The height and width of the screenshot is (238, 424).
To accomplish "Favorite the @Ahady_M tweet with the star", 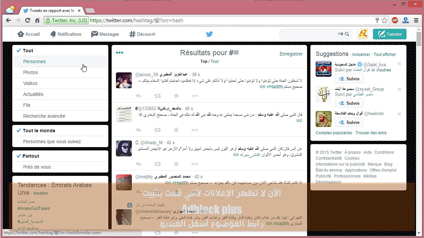I will 176,164.
